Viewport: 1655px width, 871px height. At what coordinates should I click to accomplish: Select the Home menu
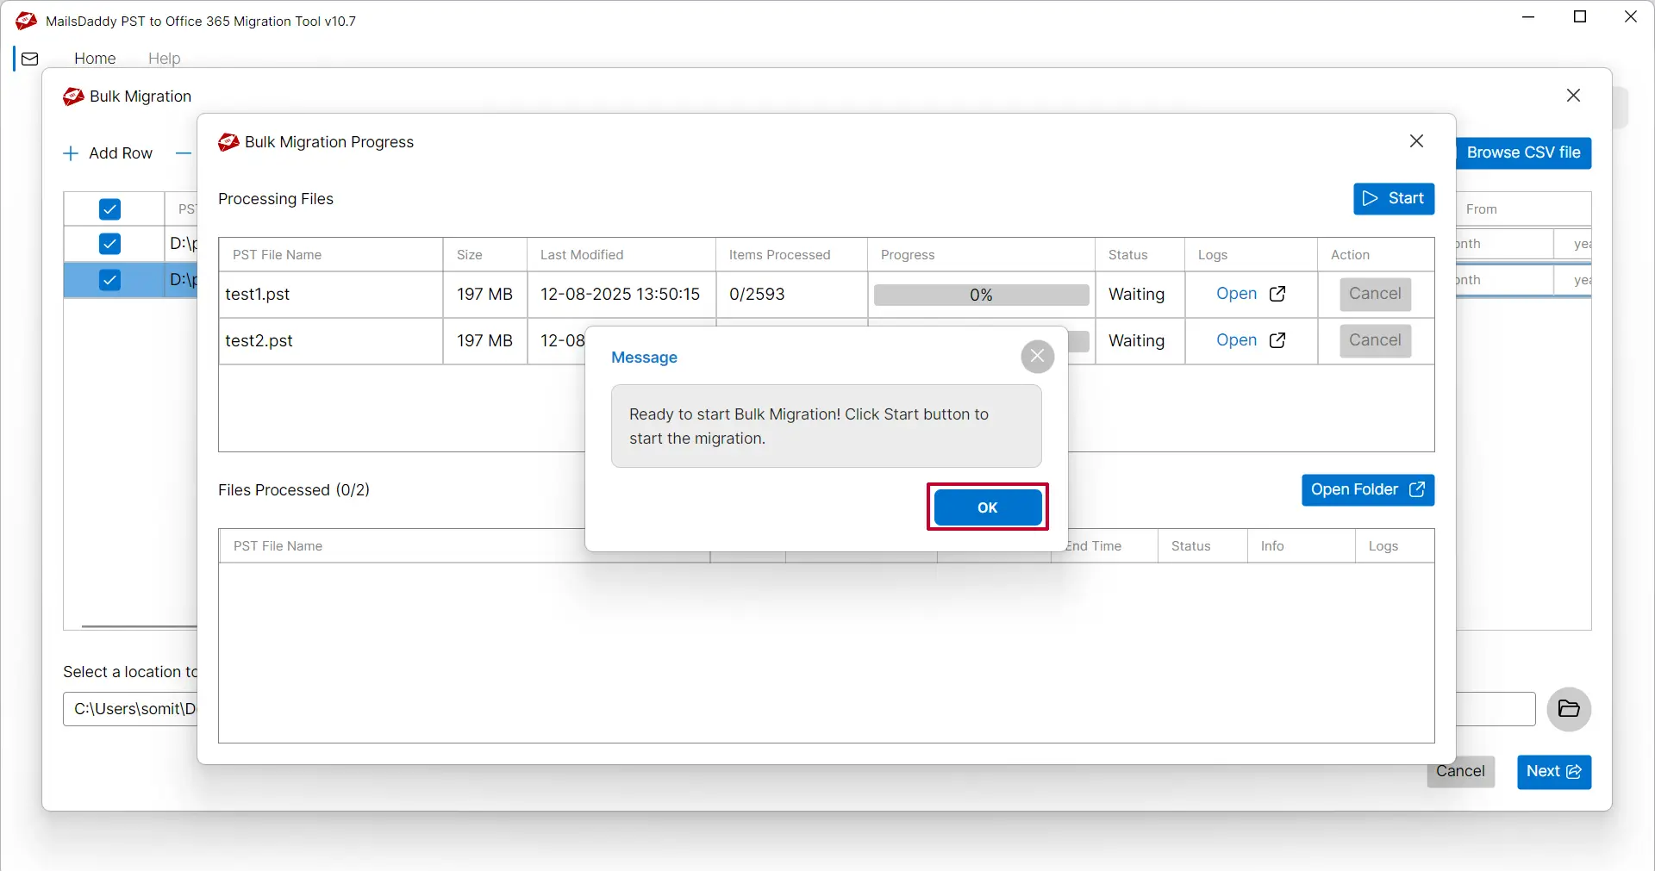95,58
